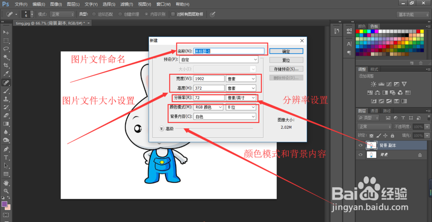Viewport: 432px width, 222px height.
Task: Click the 存储预设 button
Action: pos(286,69)
